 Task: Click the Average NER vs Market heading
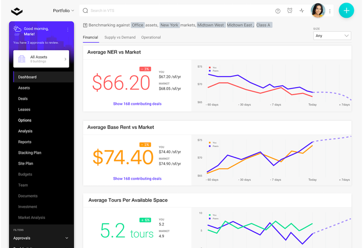(114, 52)
